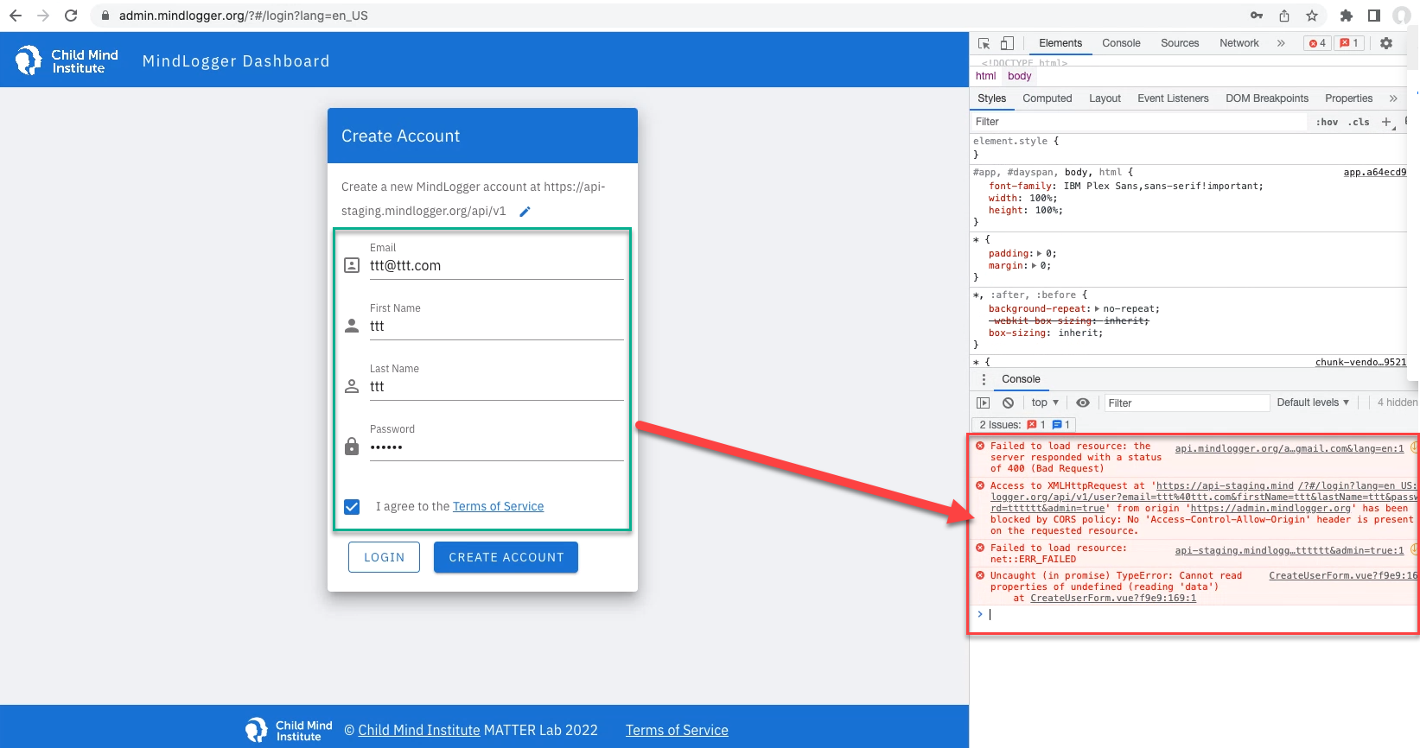Expand padding shorthand property triangle

click(x=1040, y=254)
